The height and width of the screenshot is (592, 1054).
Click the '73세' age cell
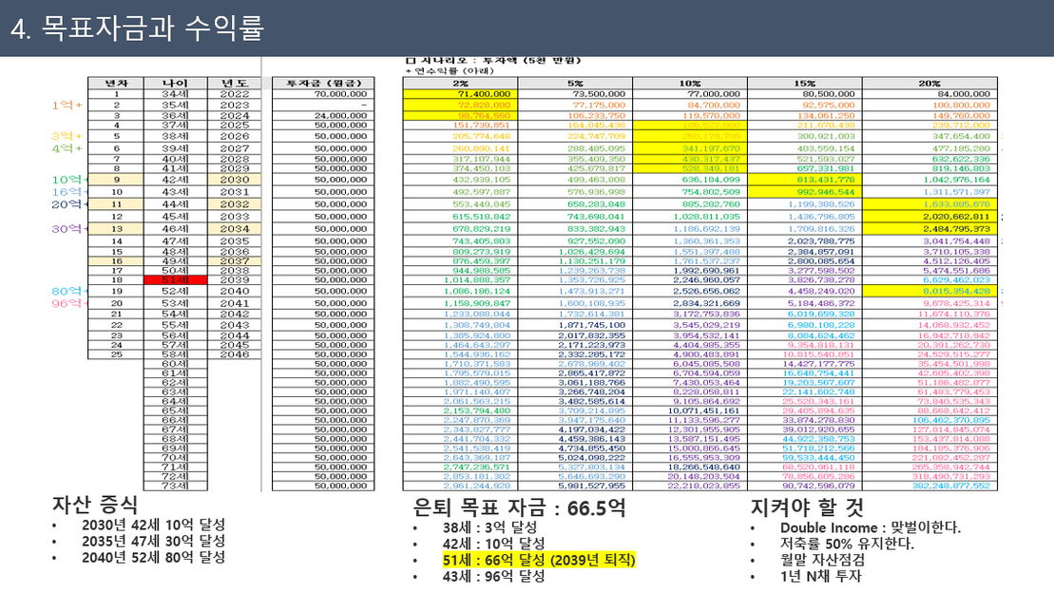[176, 486]
